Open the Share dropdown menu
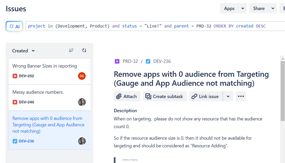The height and width of the screenshot is (163, 285). (x=263, y=8)
